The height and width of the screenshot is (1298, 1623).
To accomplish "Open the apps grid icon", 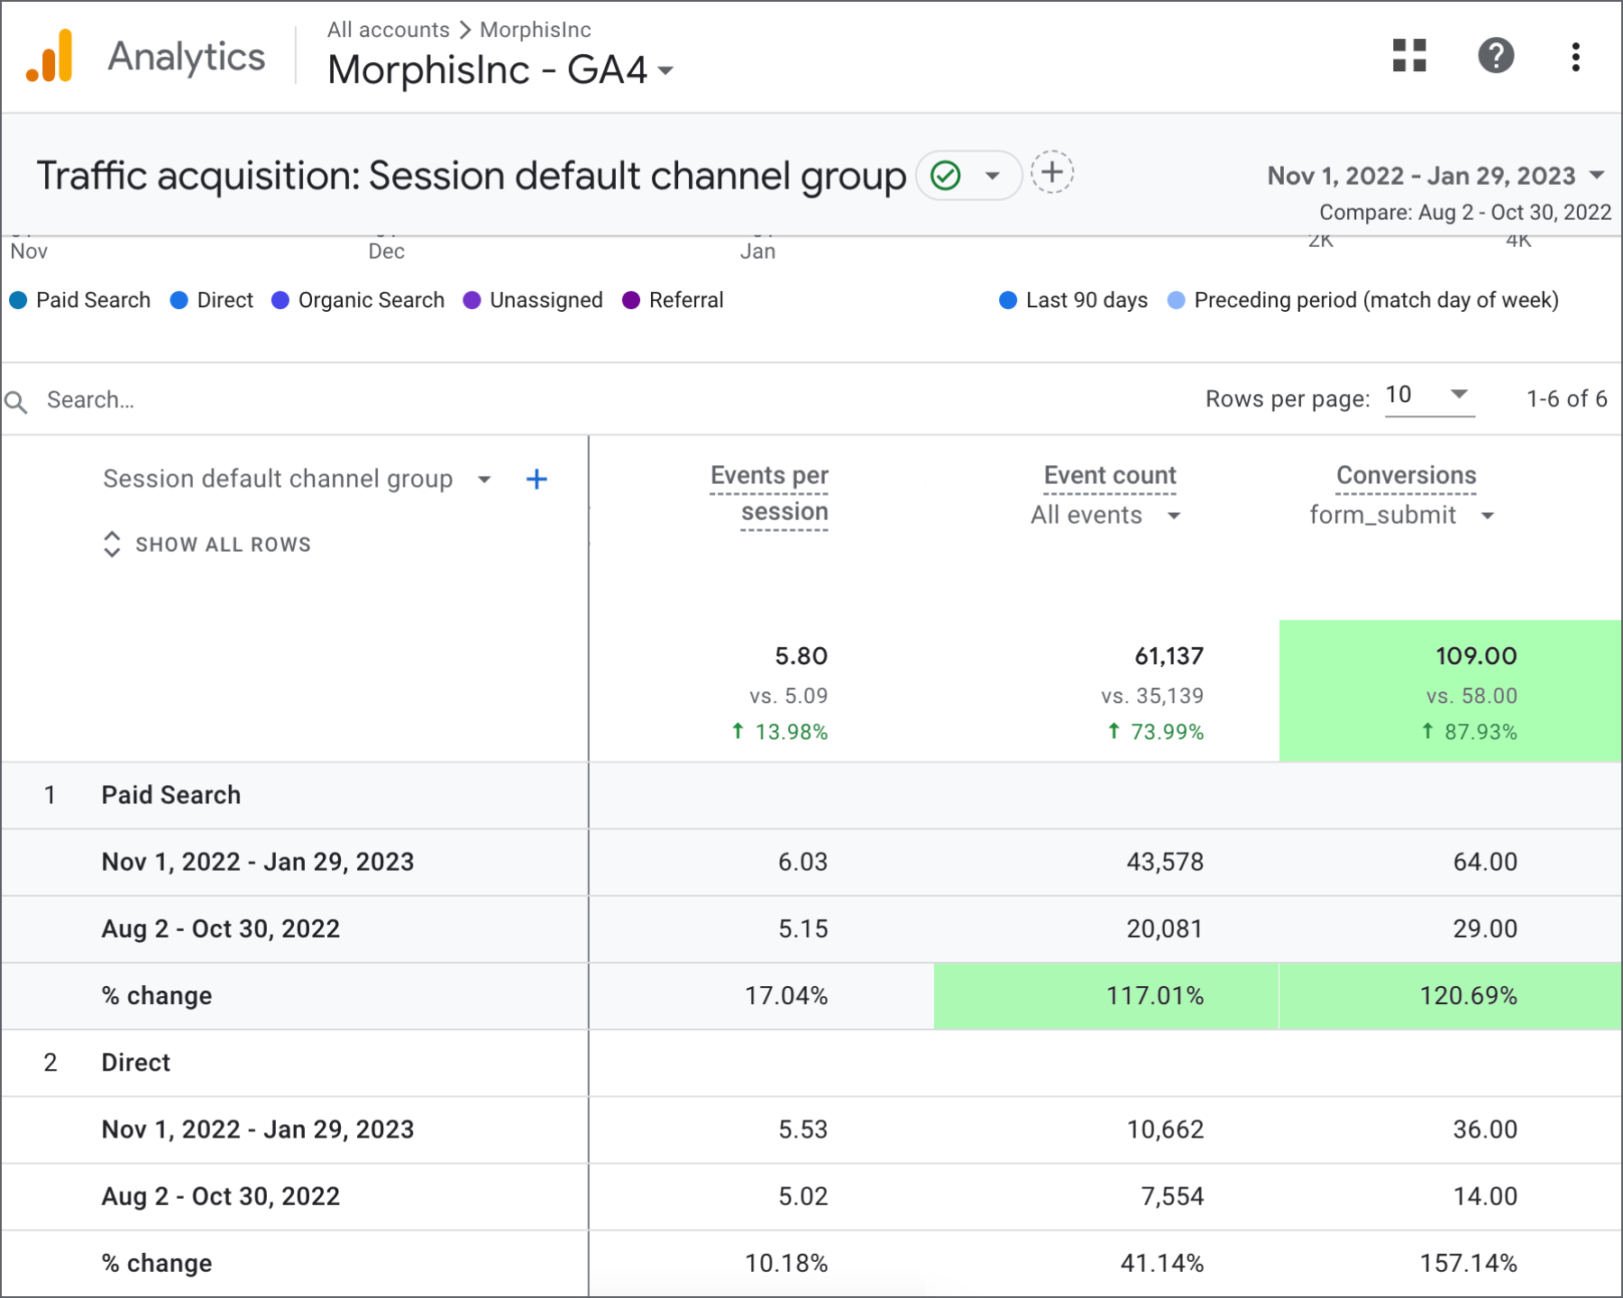I will point(1409,56).
